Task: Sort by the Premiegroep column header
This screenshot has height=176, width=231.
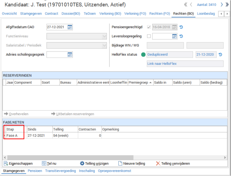Action: [141, 82]
